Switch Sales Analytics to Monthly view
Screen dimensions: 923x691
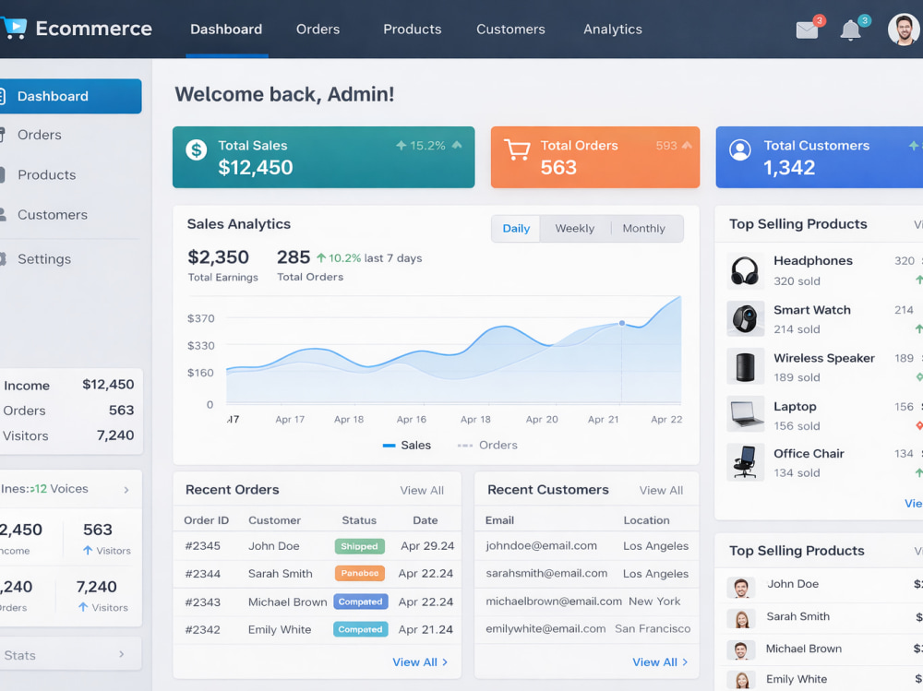(x=644, y=229)
